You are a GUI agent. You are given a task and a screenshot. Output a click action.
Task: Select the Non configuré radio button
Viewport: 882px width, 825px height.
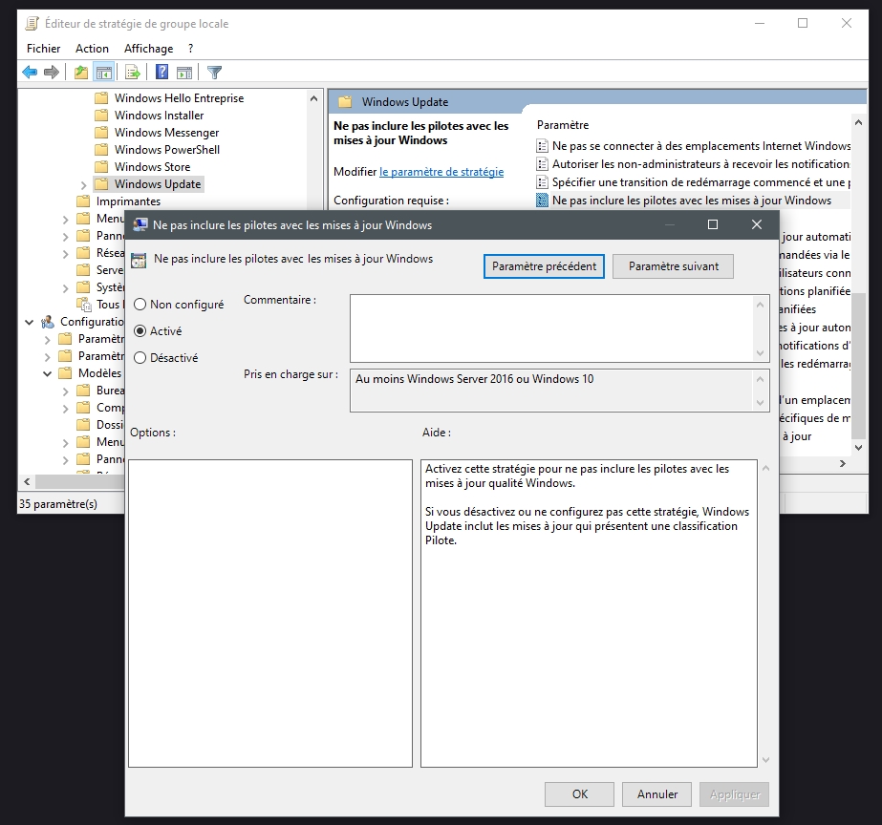pyautogui.click(x=140, y=305)
